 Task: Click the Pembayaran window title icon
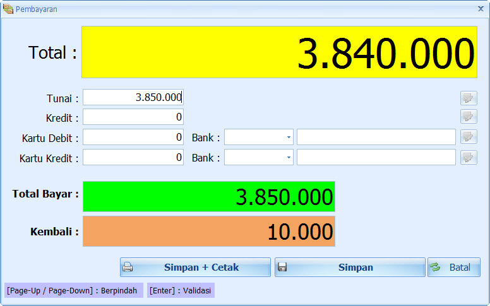click(x=8, y=9)
